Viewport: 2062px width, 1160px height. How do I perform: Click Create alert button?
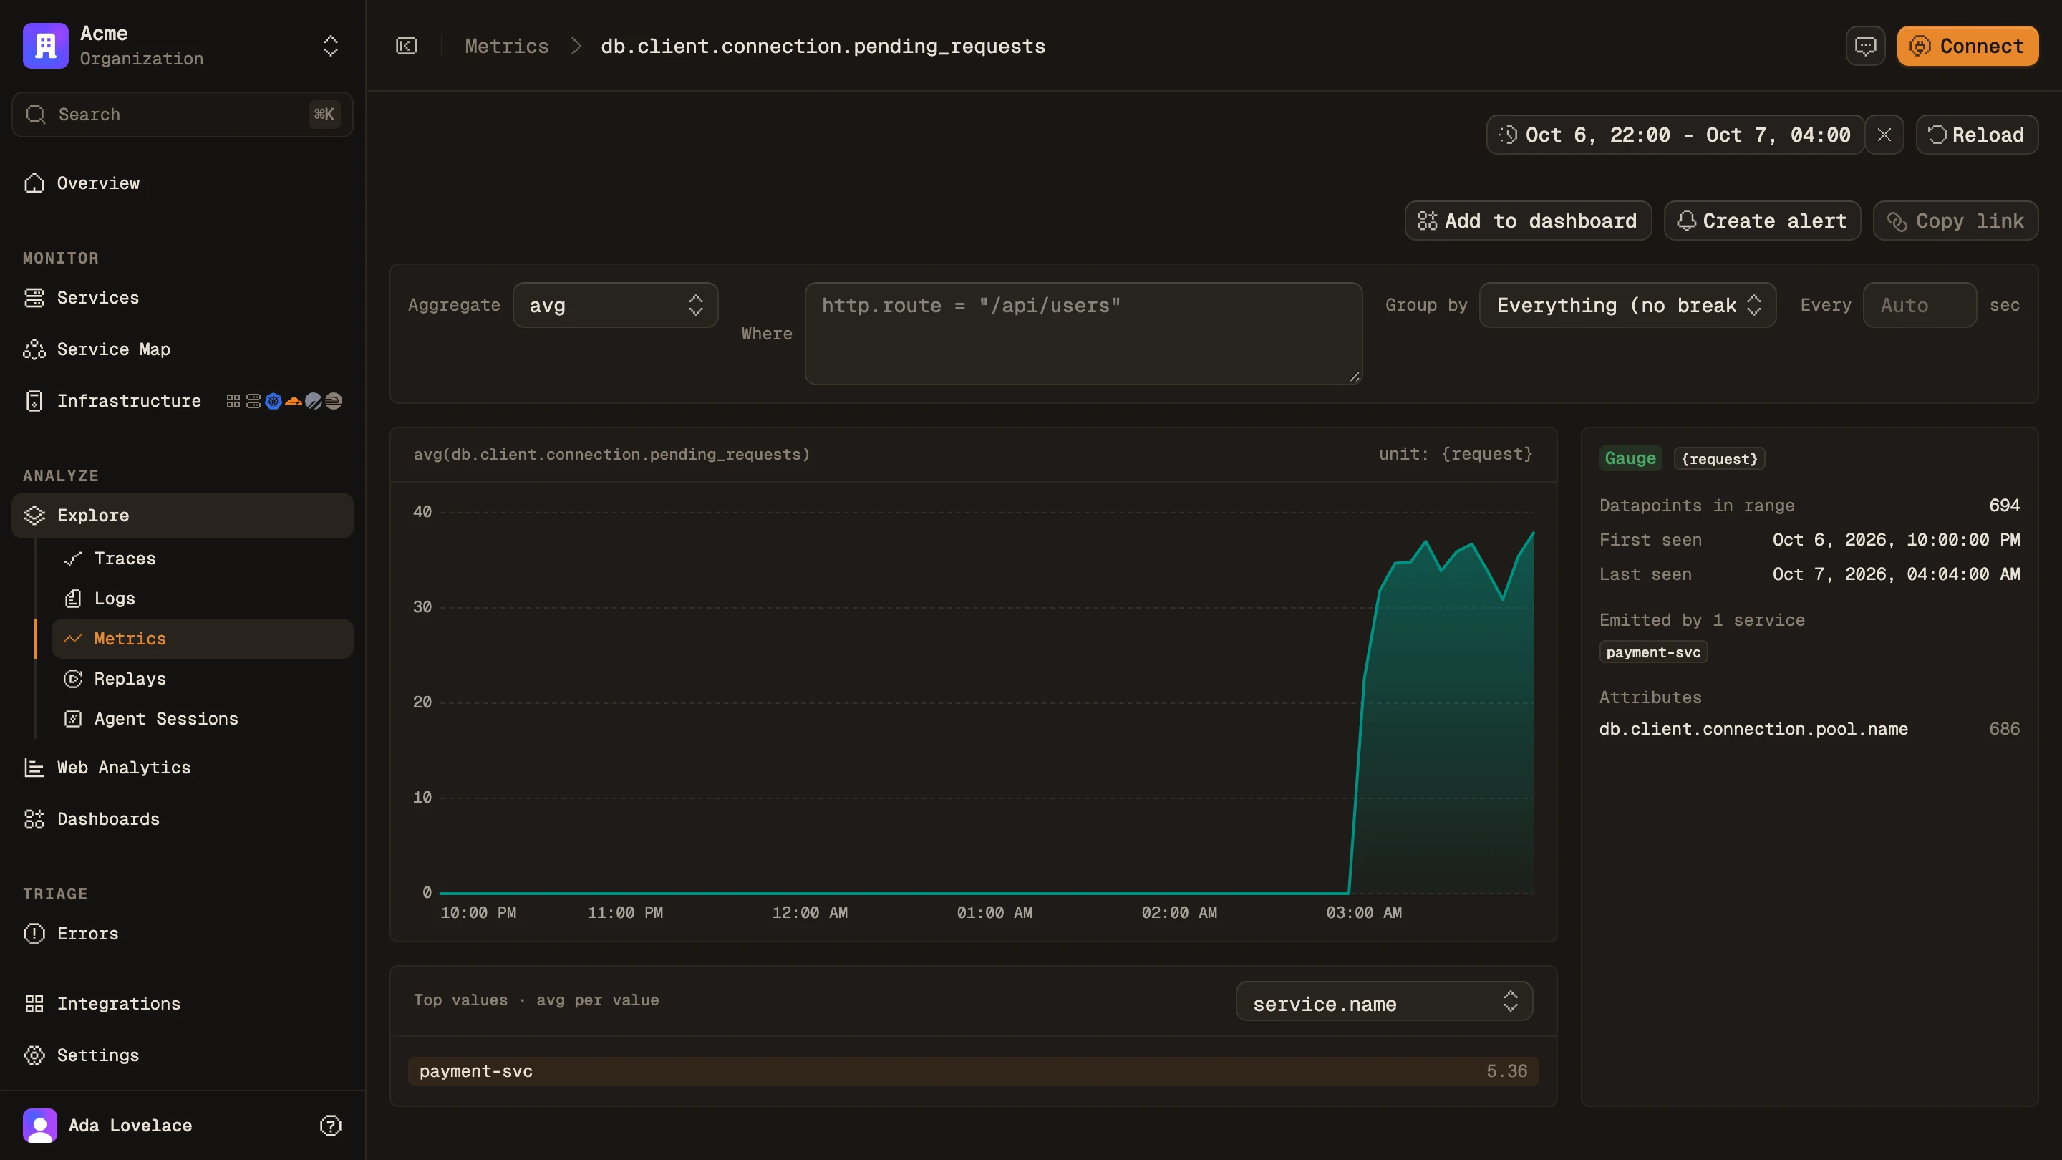click(1763, 220)
